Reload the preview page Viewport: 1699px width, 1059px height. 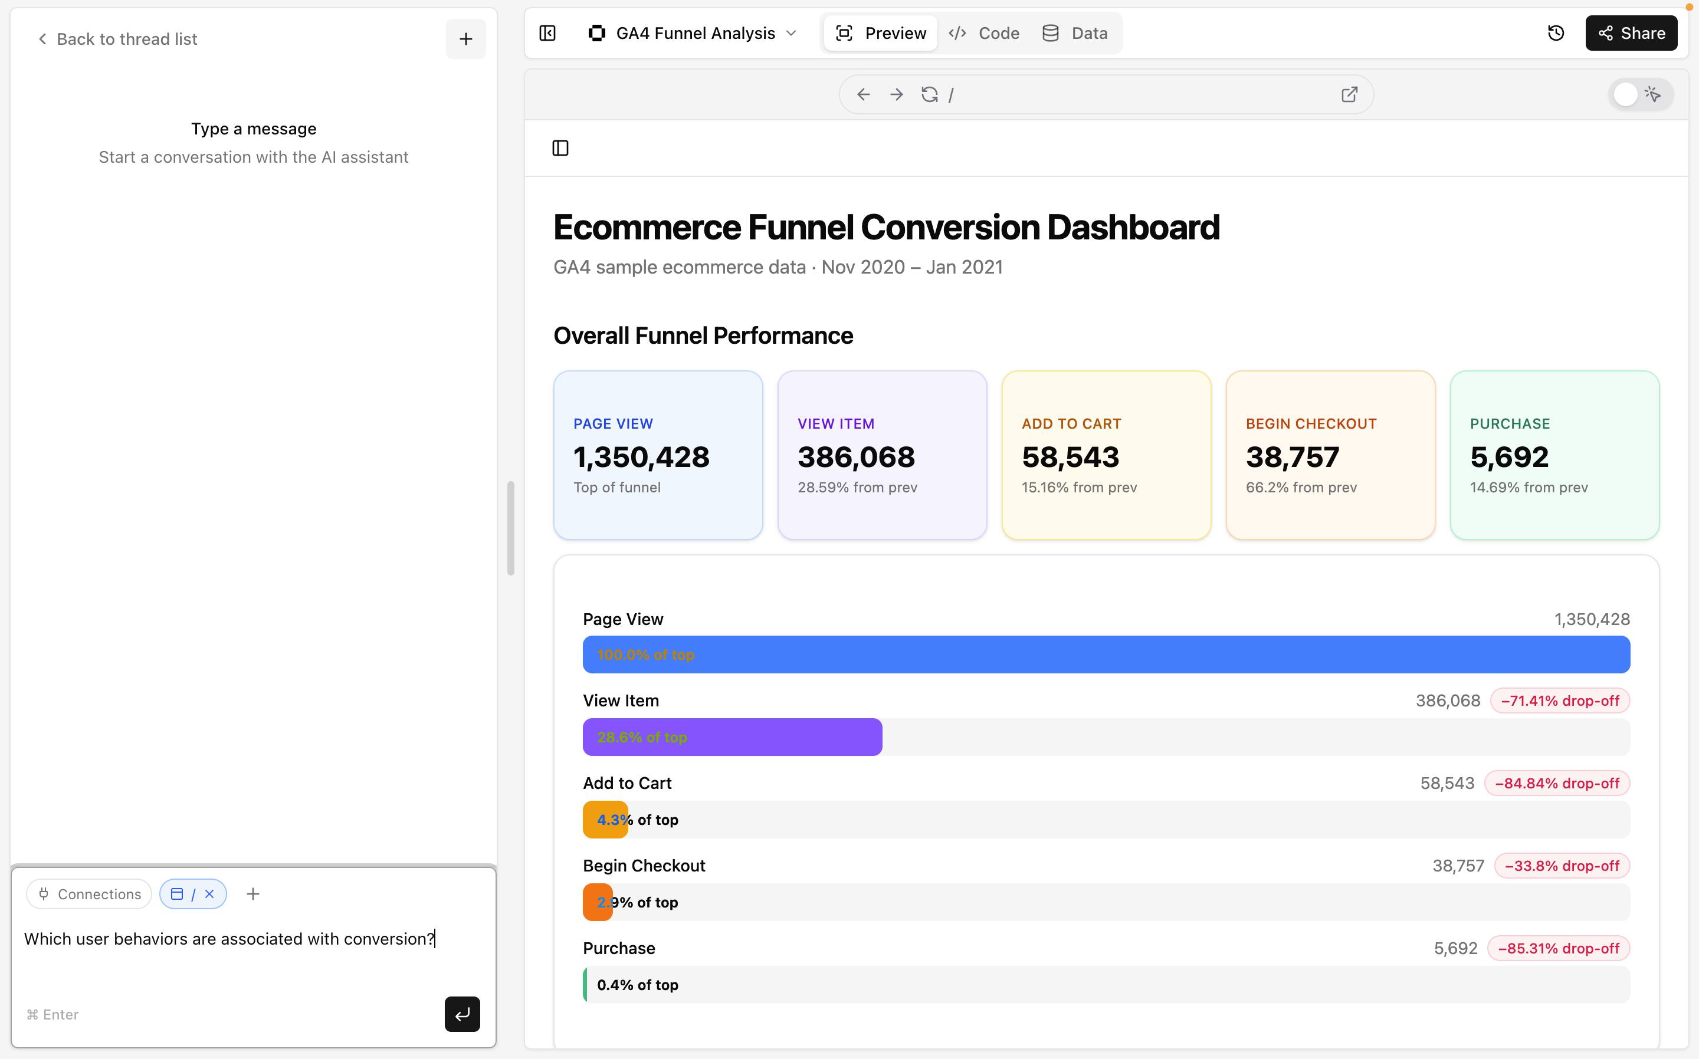929,94
